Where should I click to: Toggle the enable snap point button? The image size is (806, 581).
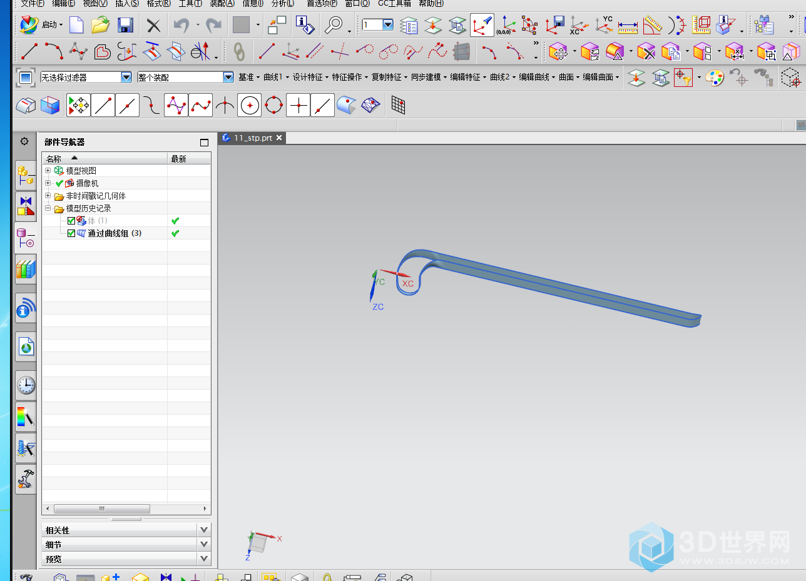tap(79, 106)
